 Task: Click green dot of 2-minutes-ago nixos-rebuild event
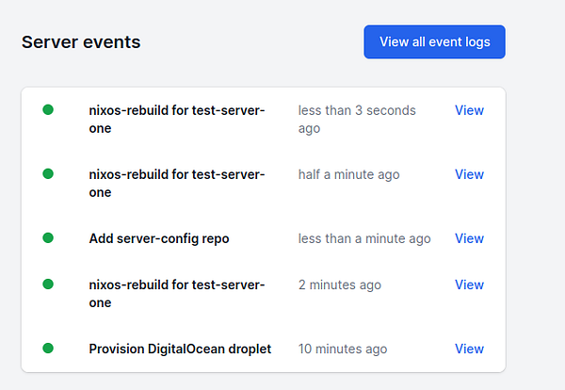coord(48,284)
